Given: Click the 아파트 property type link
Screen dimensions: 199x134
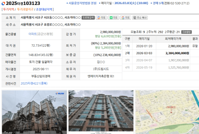Looking at the screenshot, I should 32,34.
